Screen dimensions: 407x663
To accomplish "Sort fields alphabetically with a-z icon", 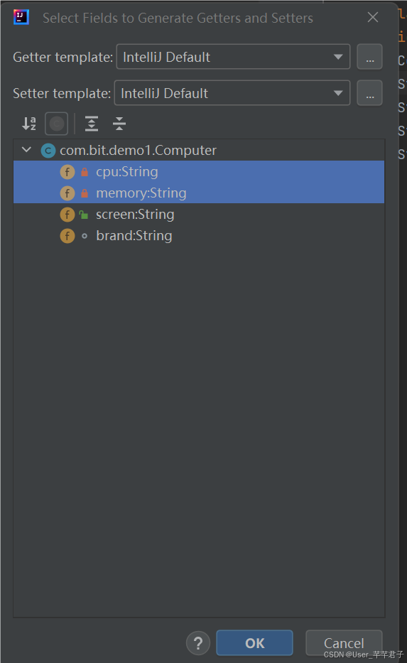I will [29, 124].
